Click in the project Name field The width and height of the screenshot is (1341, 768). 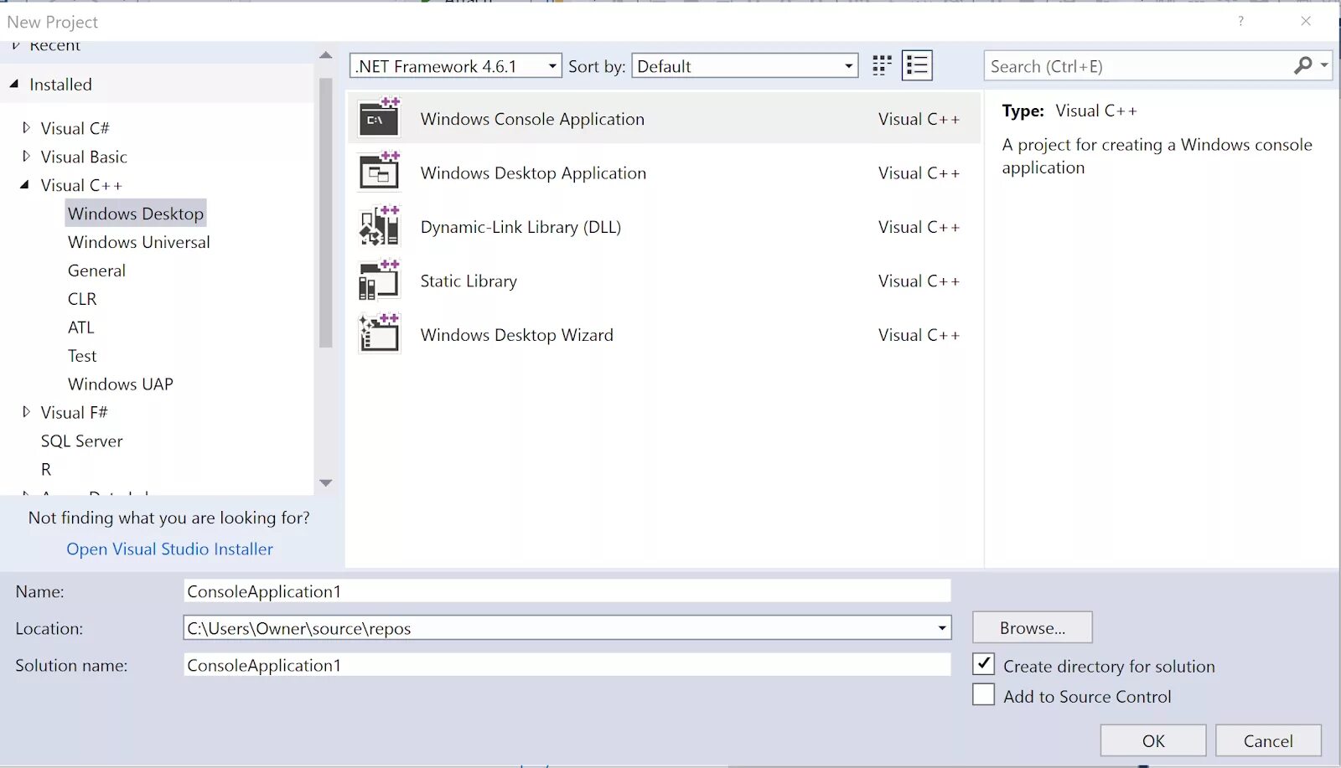point(567,591)
